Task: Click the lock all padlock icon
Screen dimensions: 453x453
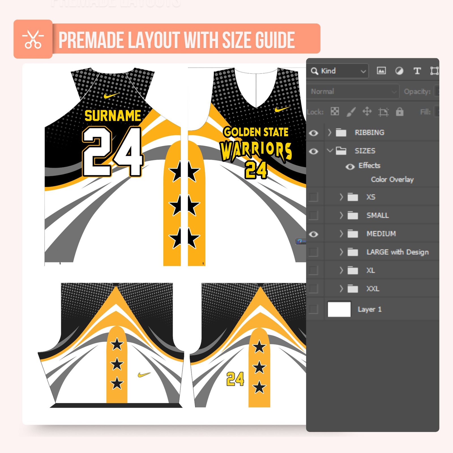Action: (399, 112)
